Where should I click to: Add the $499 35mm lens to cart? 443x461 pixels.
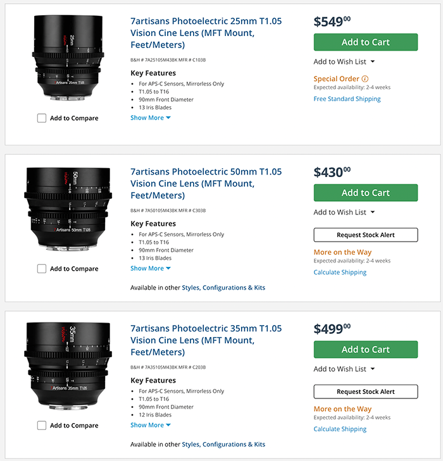[366, 350]
